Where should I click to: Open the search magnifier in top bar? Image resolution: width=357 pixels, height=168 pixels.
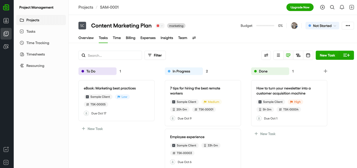click(x=332, y=7)
